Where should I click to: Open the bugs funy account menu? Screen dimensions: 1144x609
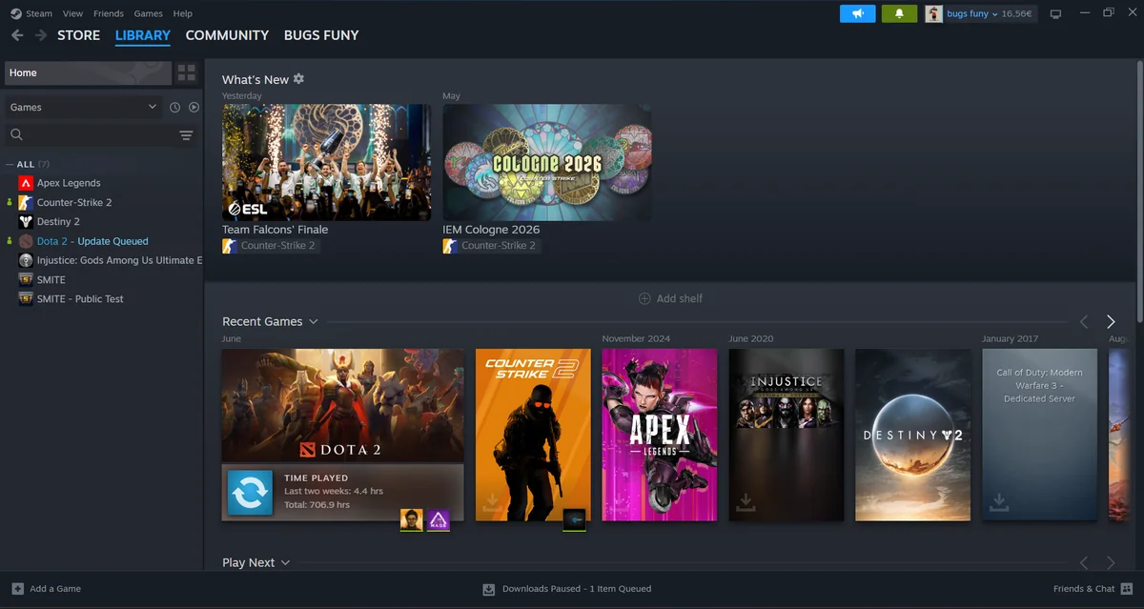[979, 13]
